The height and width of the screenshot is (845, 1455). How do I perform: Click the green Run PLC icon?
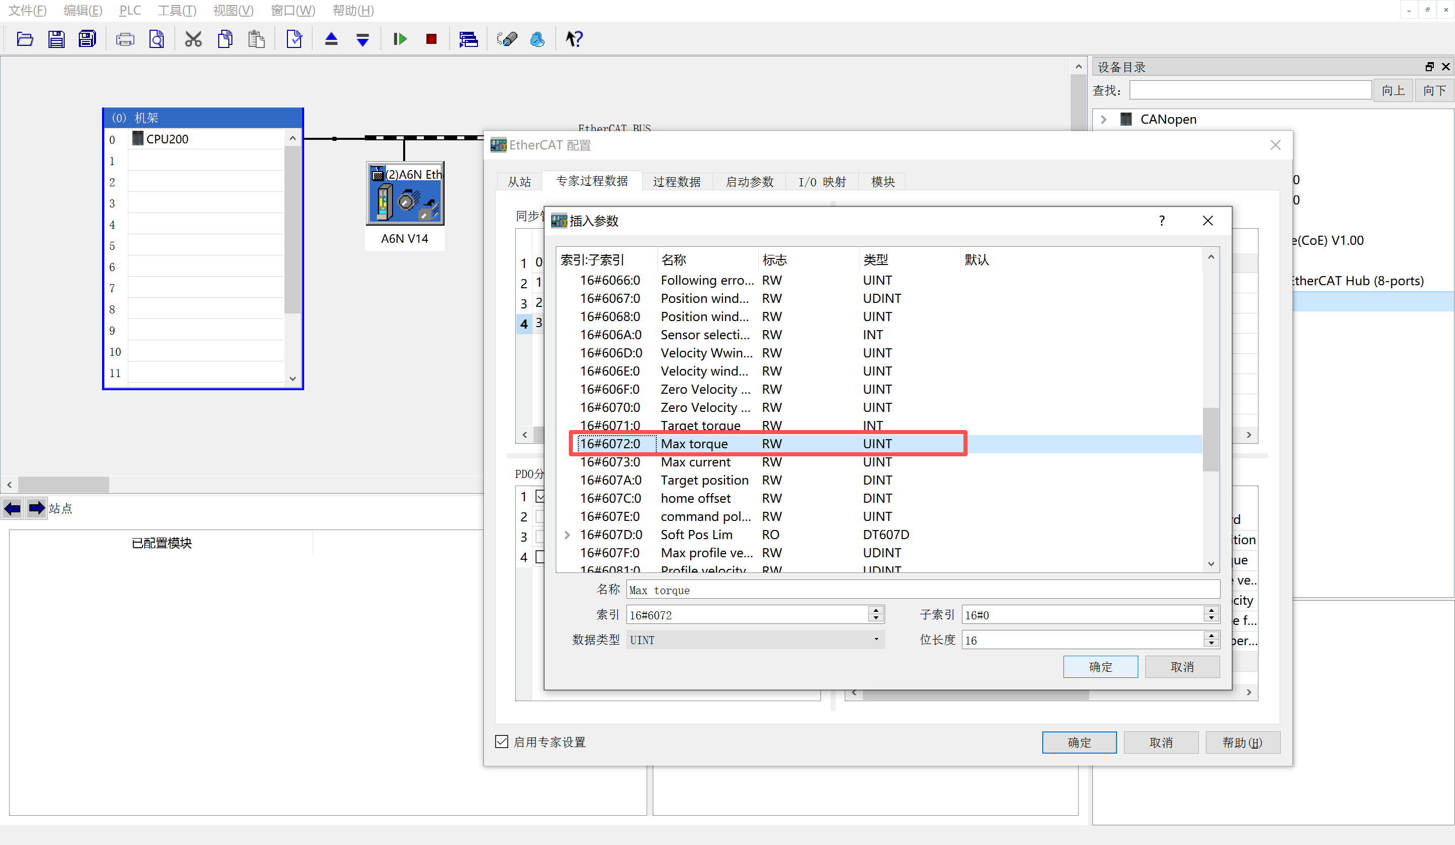[400, 39]
